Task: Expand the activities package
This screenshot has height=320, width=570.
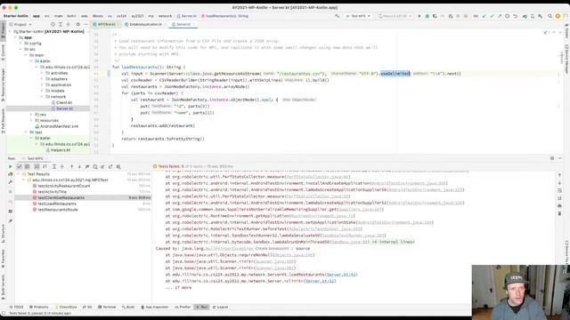Action: click(42, 73)
